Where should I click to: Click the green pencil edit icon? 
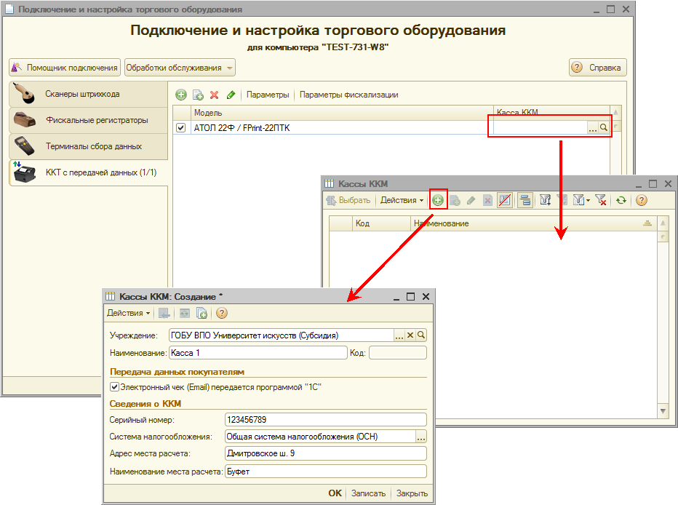(x=231, y=95)
